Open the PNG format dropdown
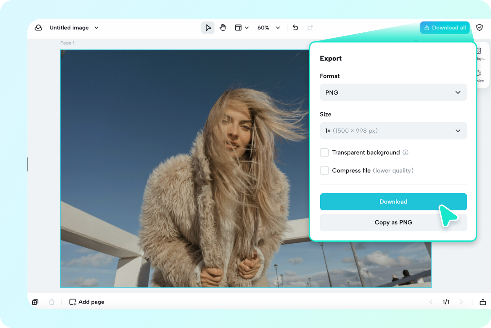Image resolution: width=491 pixels, height=328 pixels. click(x=393, y=92)
